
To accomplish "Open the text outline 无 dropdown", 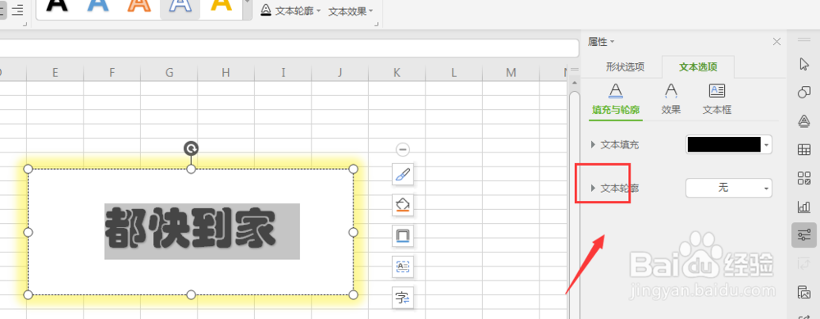I will pos(729,189).
